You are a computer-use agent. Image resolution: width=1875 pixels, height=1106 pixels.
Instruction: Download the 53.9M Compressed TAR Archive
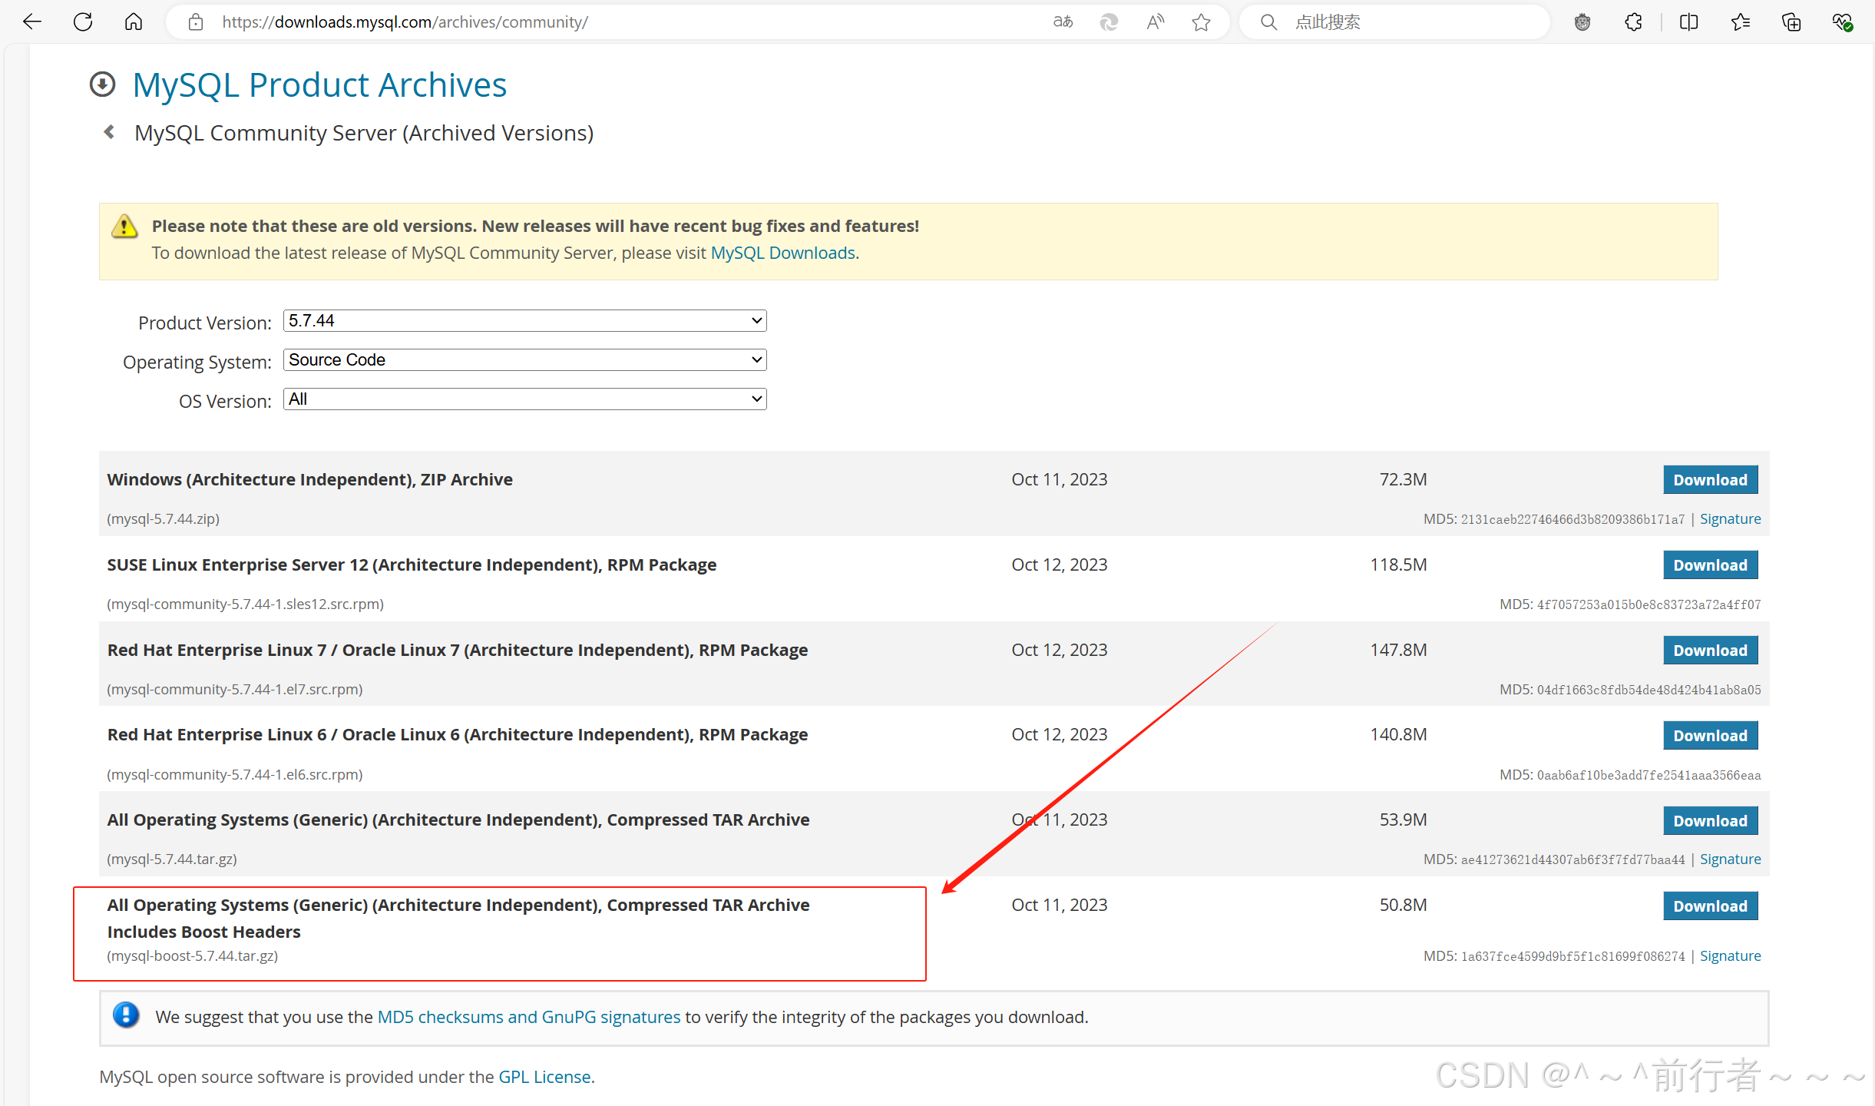(1710, 821)
